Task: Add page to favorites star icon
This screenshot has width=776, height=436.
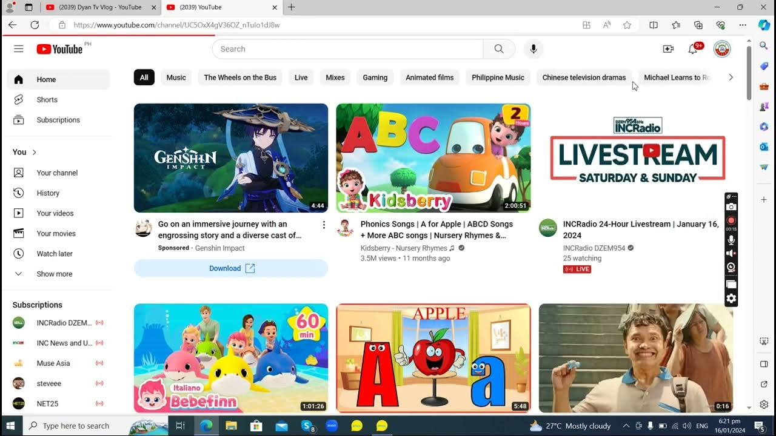Action: [x=627, y=25]
